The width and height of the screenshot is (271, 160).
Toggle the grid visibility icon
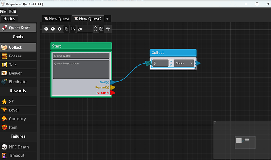pos(66,29)
